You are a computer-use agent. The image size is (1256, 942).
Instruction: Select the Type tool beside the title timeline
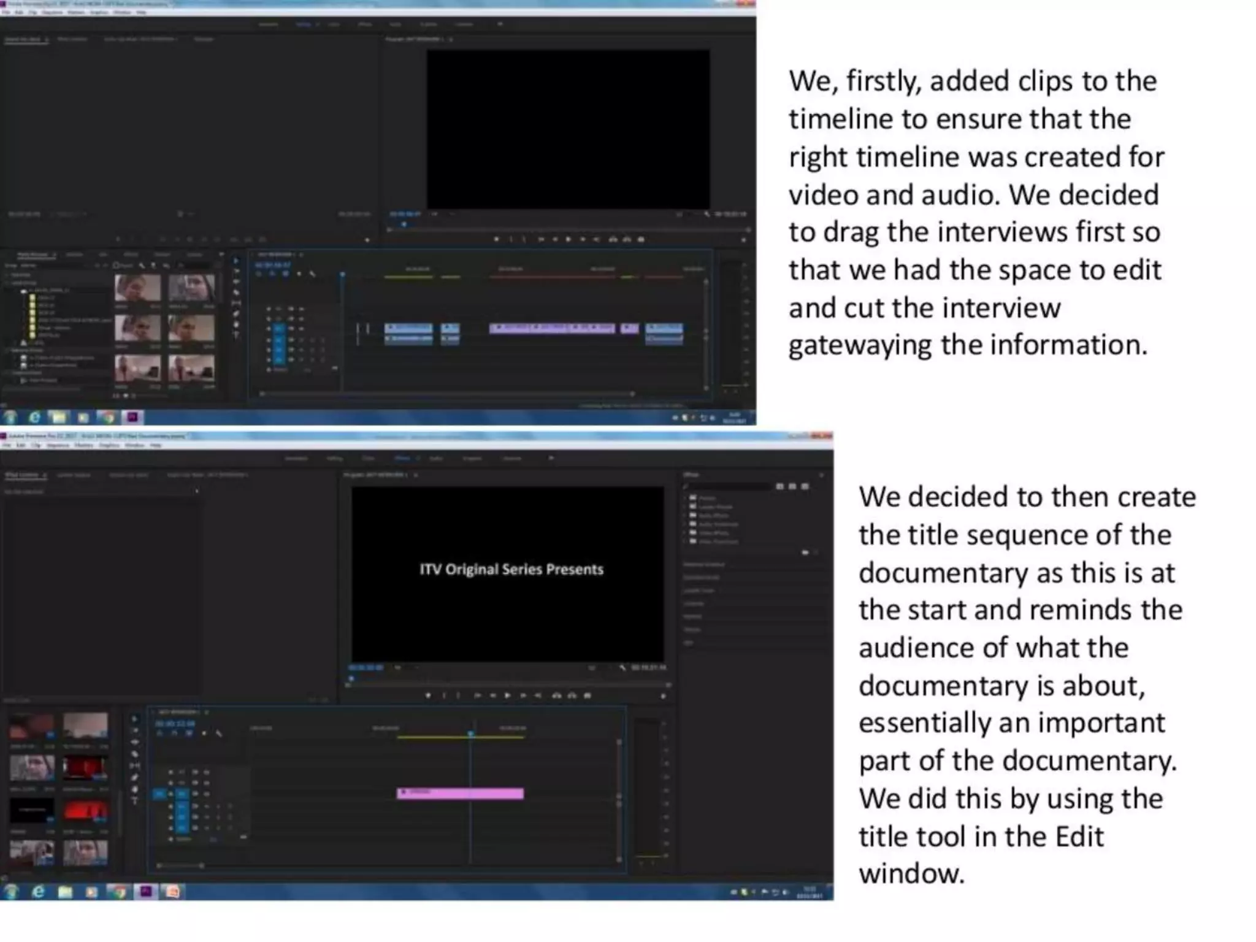click(135, 802)
